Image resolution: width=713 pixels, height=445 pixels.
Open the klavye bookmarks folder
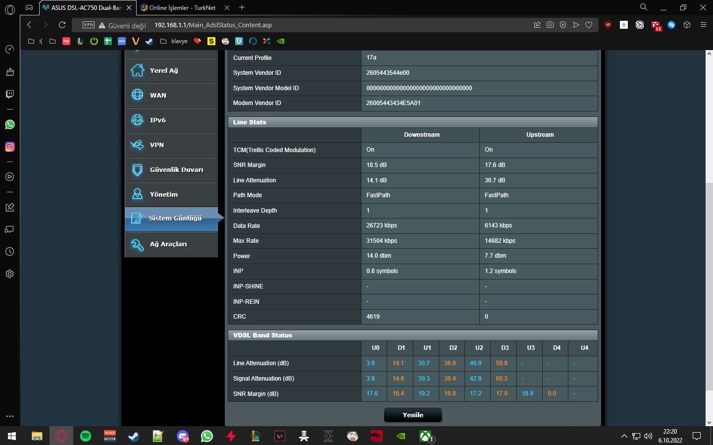(x=174, y=41)
